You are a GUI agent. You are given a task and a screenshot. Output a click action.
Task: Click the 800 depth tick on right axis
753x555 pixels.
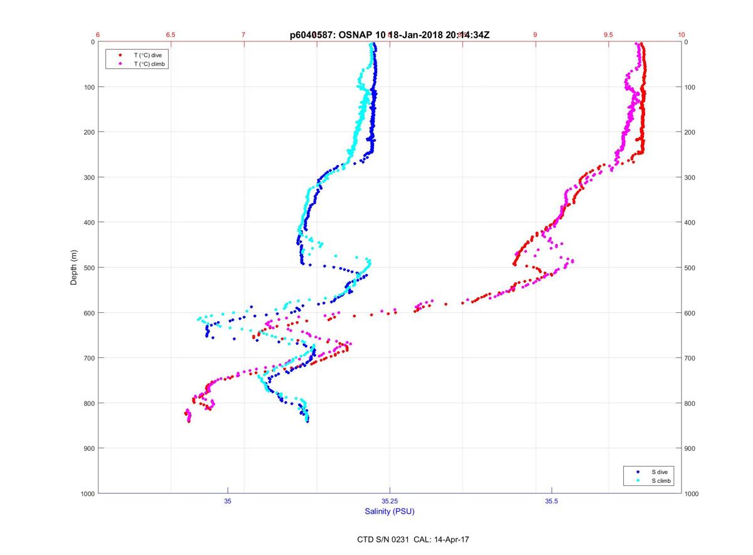pyautogui.click(x=690, y=403)
